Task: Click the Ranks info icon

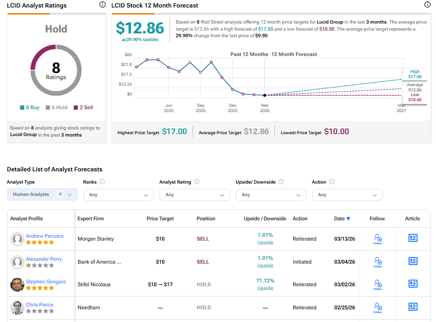Action: [102, 182]
